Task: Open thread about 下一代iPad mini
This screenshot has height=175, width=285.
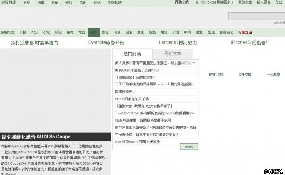Action: (155, 113)
